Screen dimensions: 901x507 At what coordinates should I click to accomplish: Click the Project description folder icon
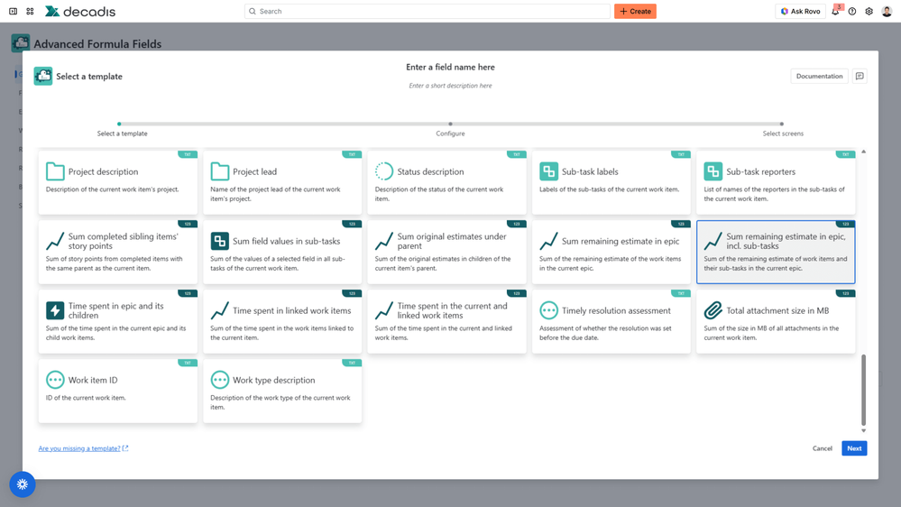(55, 171)
